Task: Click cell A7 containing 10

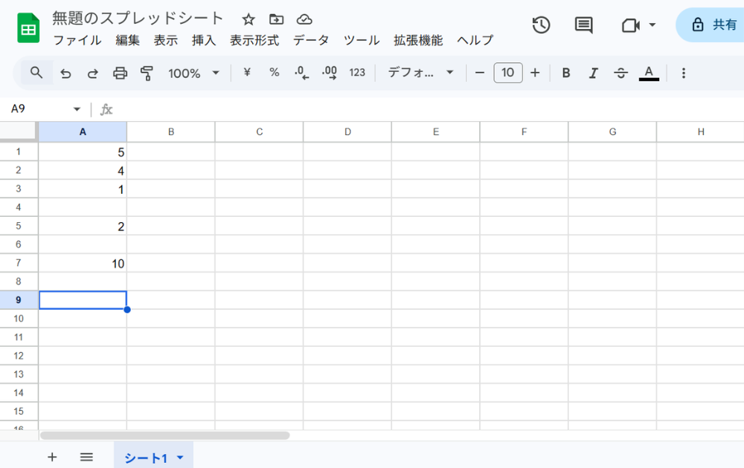Action: click(x=83, y=263)
